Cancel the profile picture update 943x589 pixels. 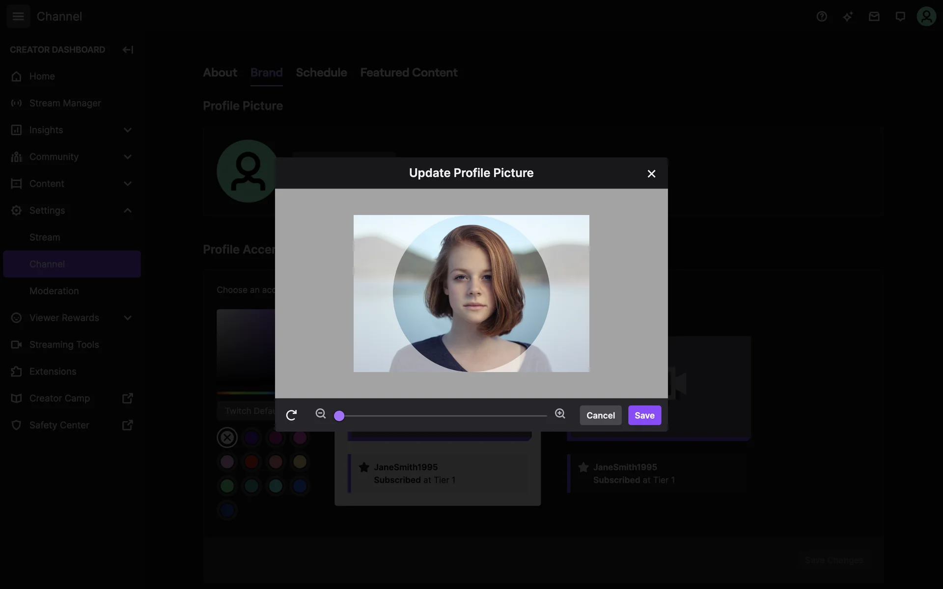(600, 415)
